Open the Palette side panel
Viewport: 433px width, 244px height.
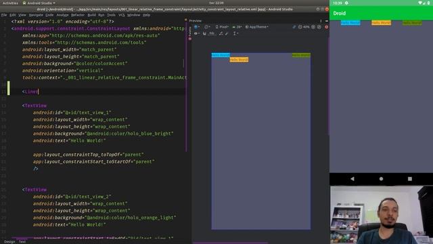pos(189,33)
